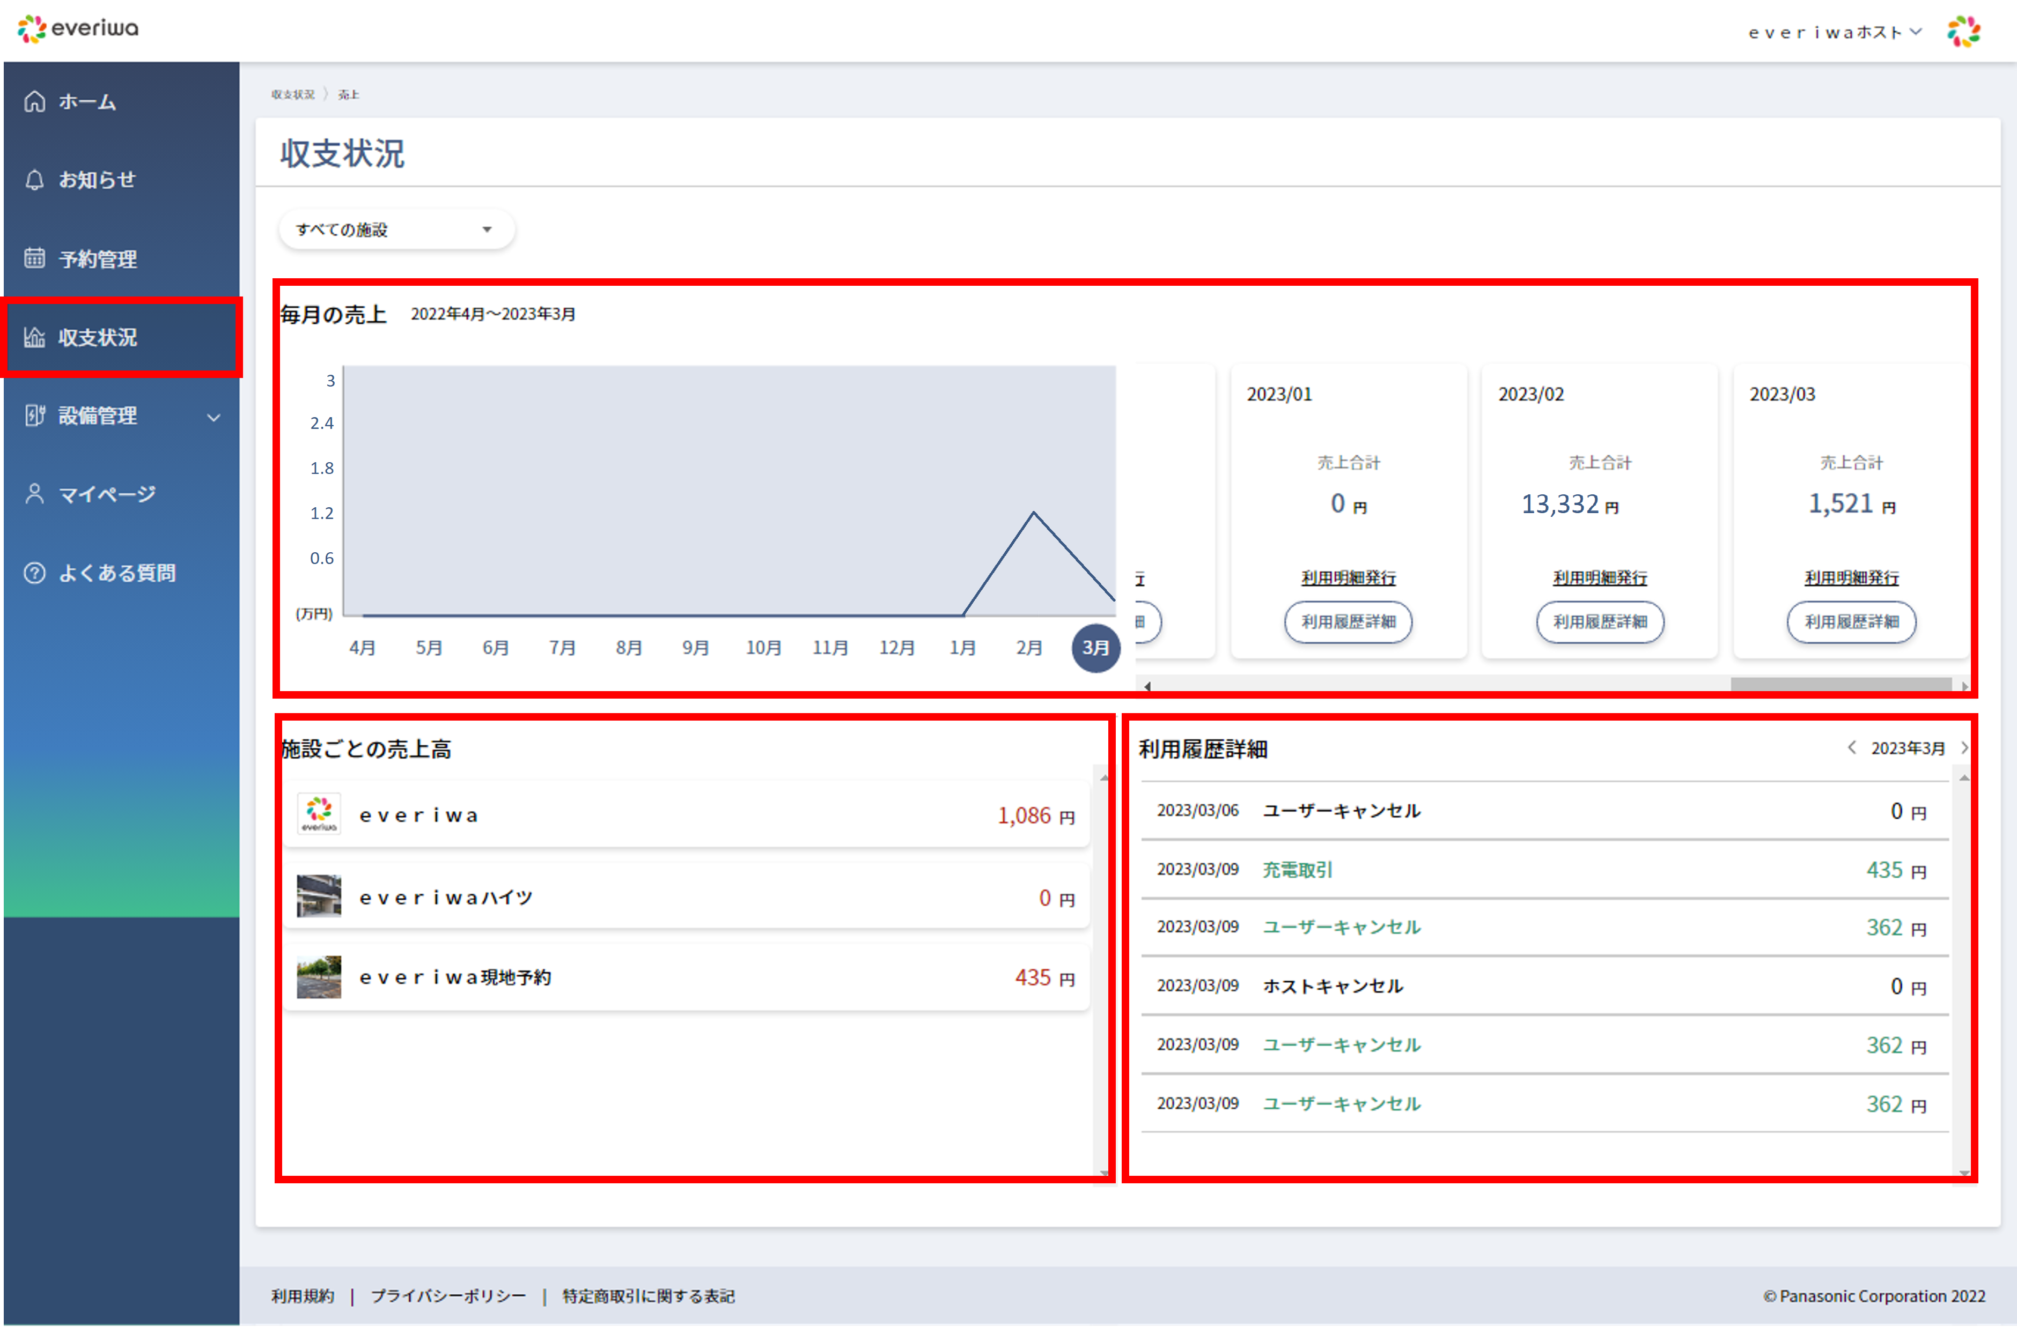Click the everiwa facility logo thumbnail

coord(319,814)
